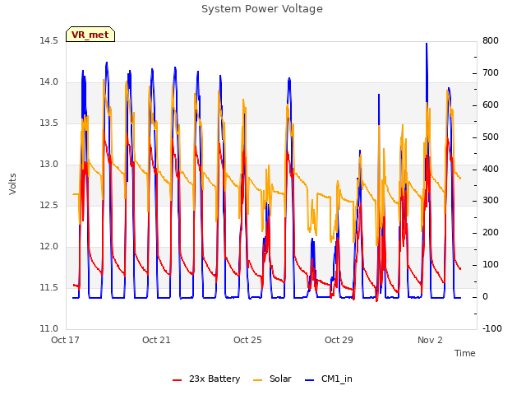Click the Oct 17 x-axis tick label

pyautogui.click(x=65, y=340)
